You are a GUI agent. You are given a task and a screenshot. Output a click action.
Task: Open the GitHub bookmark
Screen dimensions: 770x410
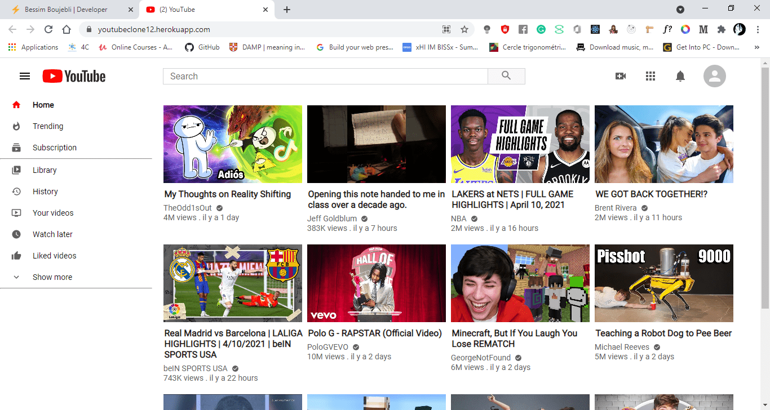click(x=202, y=47)
